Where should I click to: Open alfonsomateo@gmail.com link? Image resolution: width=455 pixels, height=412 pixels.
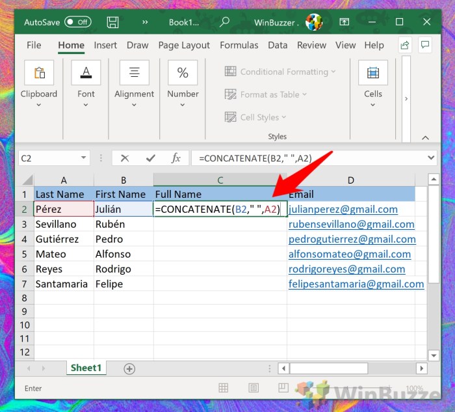tap(350, 254)
